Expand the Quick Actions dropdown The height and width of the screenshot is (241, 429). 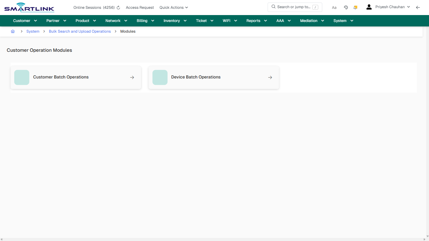point(173,7)
